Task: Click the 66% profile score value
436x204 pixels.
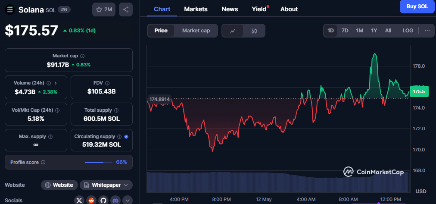Action: 121,162
